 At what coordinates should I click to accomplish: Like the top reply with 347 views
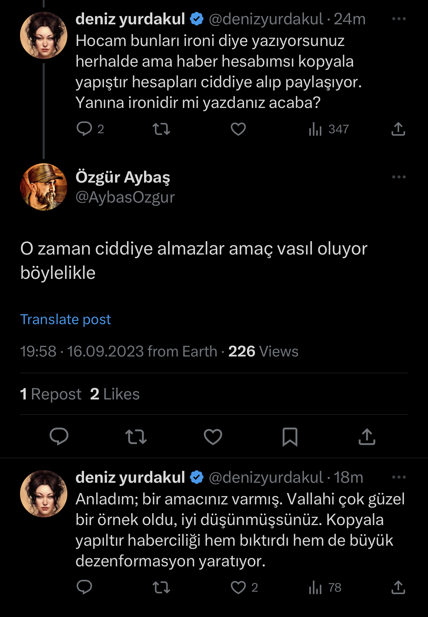pyautogui.click(x=238, y=129)
